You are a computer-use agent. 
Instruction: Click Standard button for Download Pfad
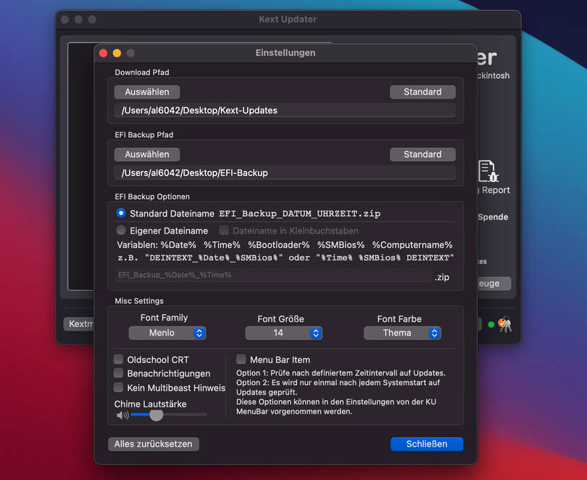coord(422,92)
